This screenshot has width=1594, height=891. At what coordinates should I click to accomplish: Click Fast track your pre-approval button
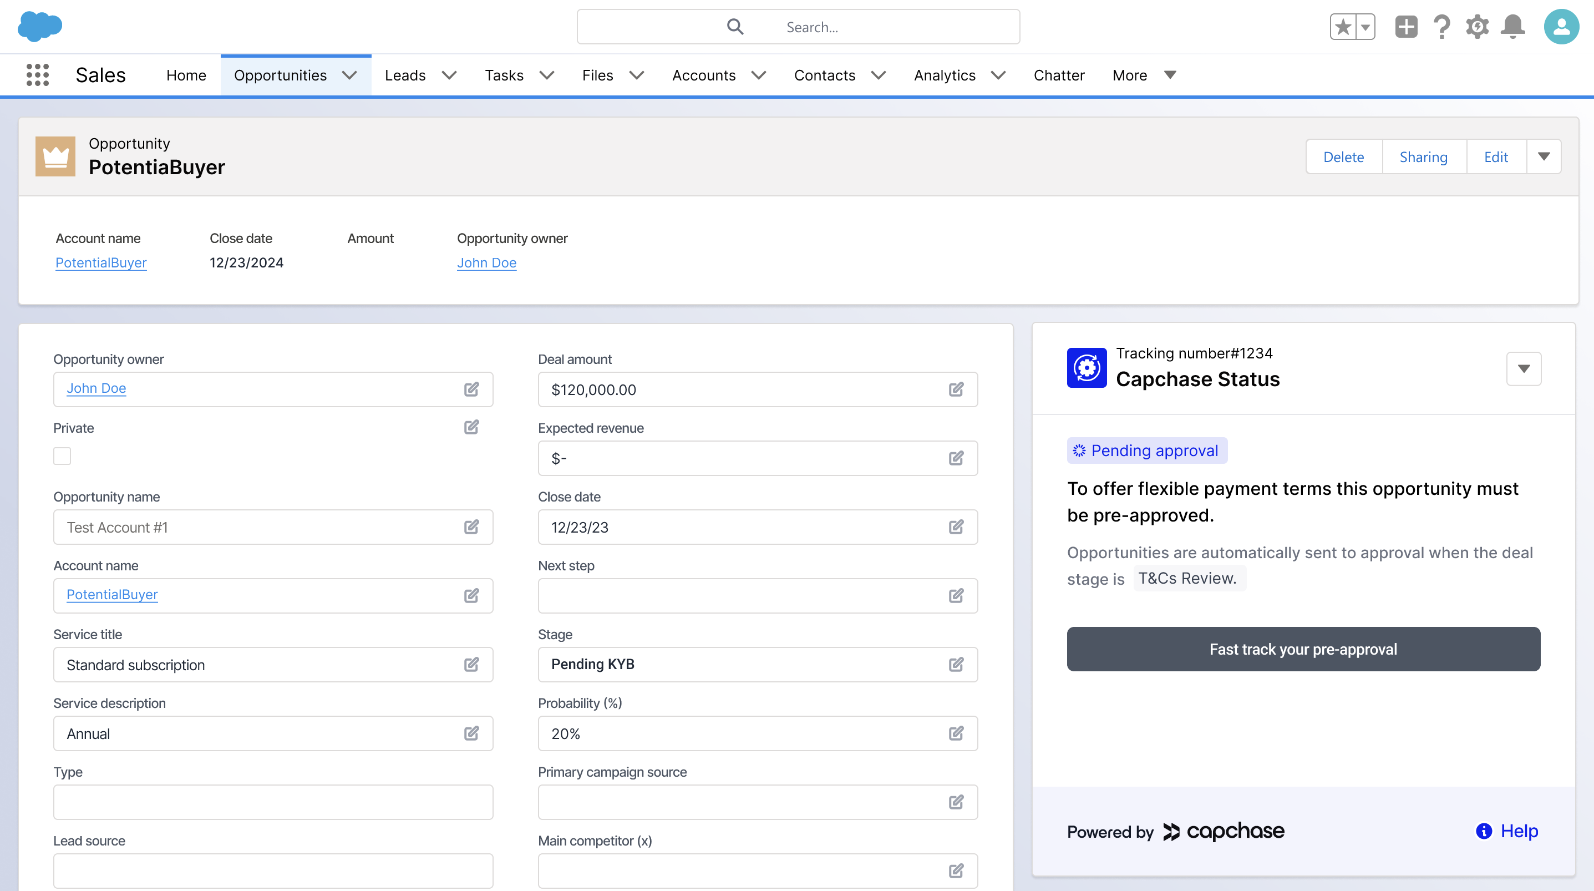(1303, 649)
